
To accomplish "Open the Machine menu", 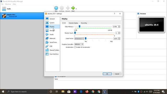I will [x=8, y=4].
